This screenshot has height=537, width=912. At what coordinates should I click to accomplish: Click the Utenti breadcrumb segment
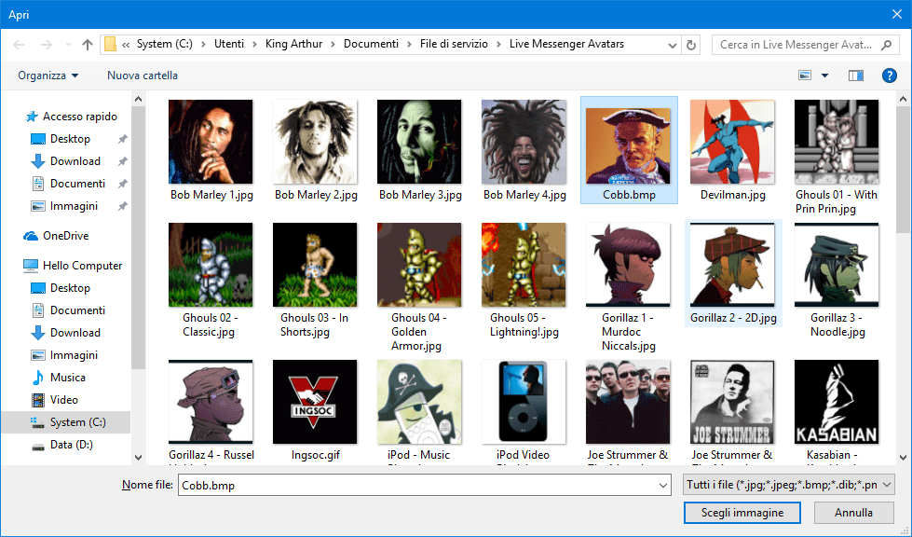pyautogui.click(x=229, y=44)
